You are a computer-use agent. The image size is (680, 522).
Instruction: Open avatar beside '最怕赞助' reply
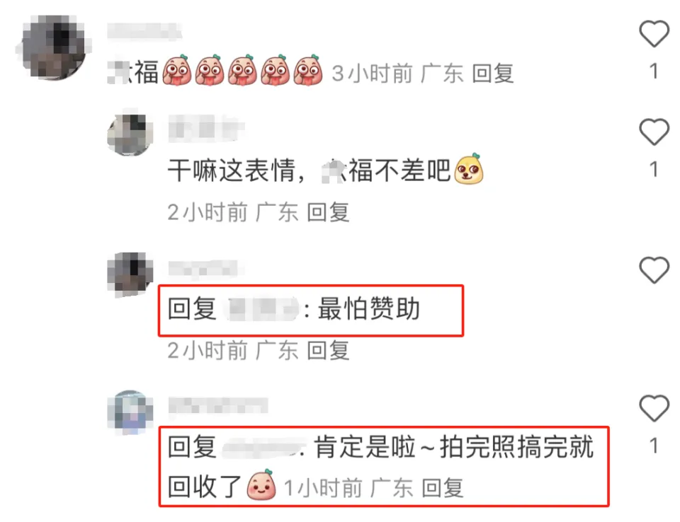point(130,274)
